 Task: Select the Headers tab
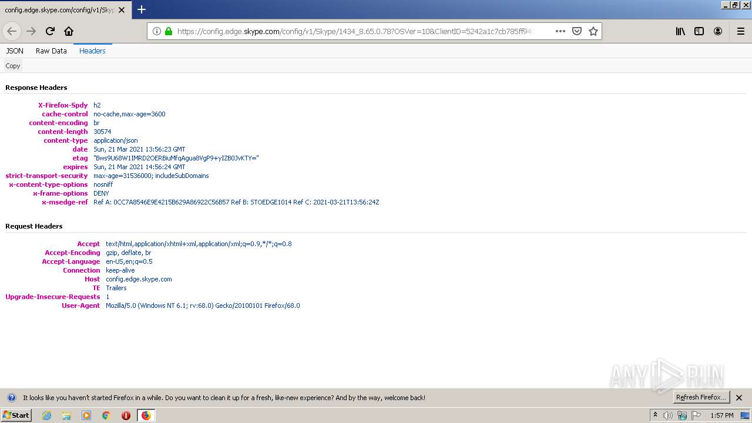(92, 51)
